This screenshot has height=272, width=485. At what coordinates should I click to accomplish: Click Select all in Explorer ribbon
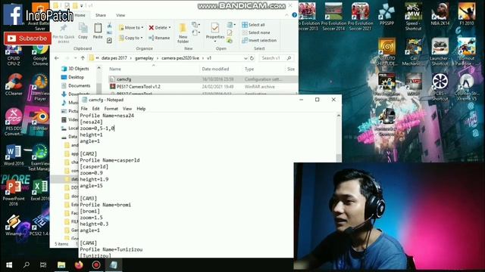(254, 25)
